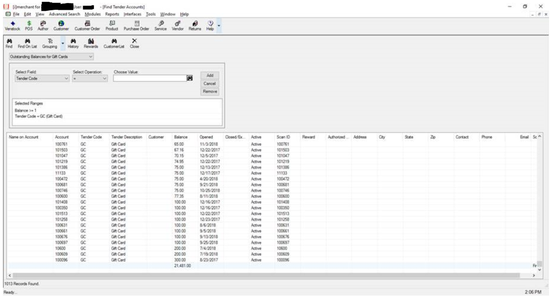
Task: Open the Select Field Tender Code dropdown
Action: (42, 79)
